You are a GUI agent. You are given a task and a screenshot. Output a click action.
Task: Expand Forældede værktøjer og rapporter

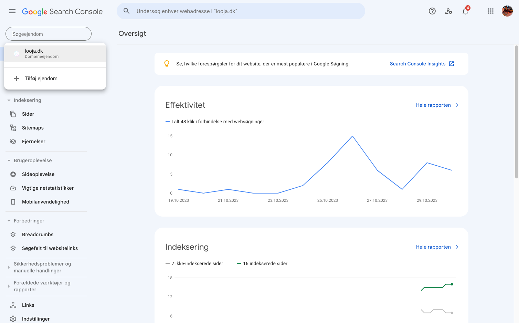click(x=9, y=286)
